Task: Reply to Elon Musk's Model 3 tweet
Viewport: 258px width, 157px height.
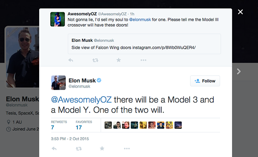Action: (x=54, y=149)
